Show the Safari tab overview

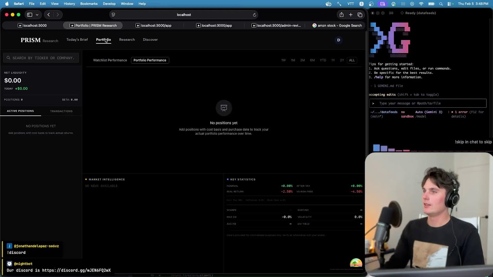pos(360,15)
